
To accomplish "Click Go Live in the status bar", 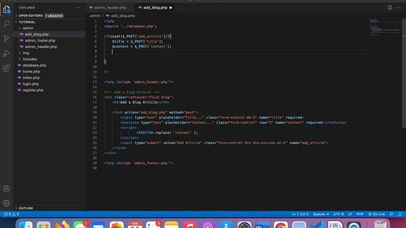I will pyautogui.click(x=376, y=214).
